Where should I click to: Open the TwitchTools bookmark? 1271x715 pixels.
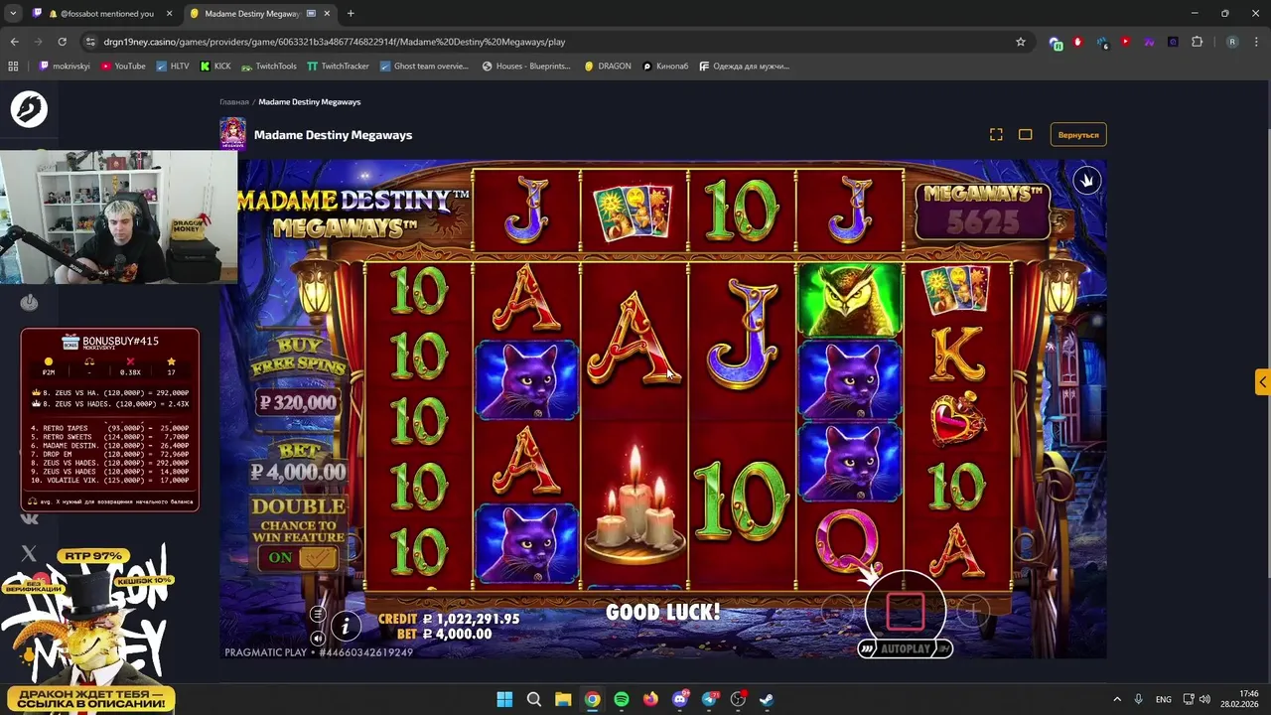point(269,67)
